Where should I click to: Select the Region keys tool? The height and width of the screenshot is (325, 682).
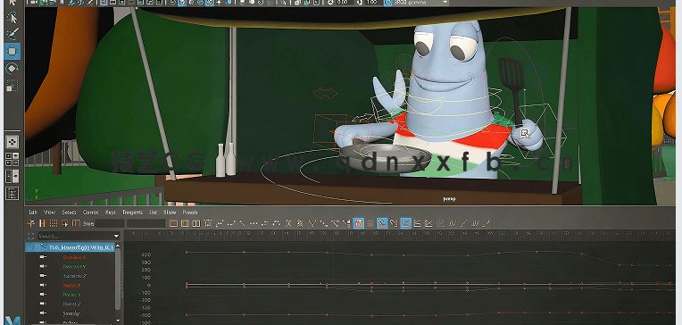click(65, 223)
